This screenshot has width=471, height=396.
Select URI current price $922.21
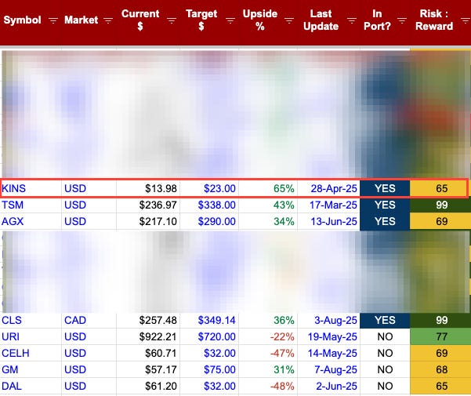pos(148,337)
